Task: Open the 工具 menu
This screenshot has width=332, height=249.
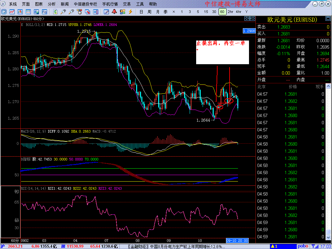Action: [x=140, y=4]
